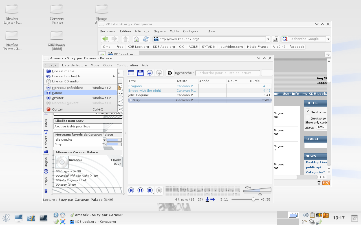Viewport: 361px width, 225px height.
Task: Open the Google search engine dropdown arrow
Action: [328, 39]
